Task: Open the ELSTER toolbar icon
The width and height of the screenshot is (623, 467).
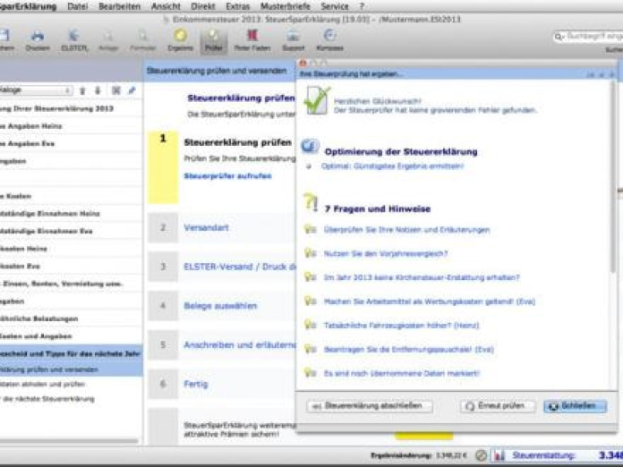Action: pyautogui.click(x=73, y=36)
